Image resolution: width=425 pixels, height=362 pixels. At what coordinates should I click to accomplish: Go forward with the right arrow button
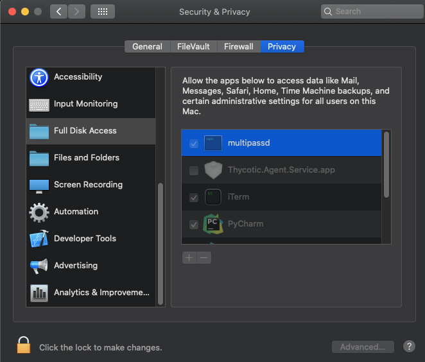[x=76, y=12]
